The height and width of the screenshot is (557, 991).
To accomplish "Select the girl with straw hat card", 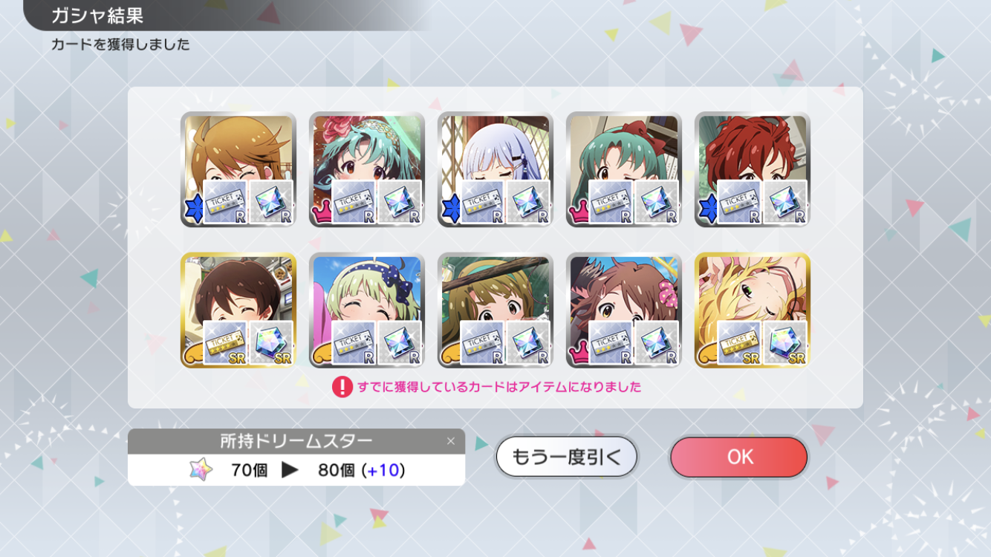I will pyautogui.click(x=495, y=310).
